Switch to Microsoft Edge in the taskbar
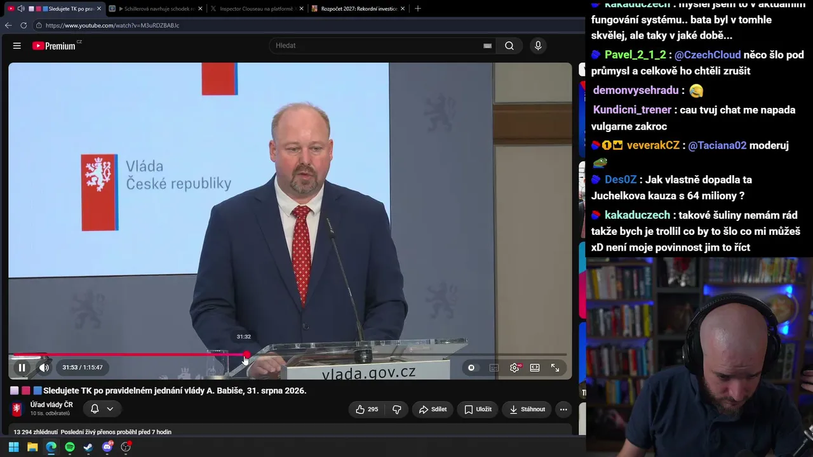Image resolution: width=813 pixels, height=457 pixels. point(51,447)
